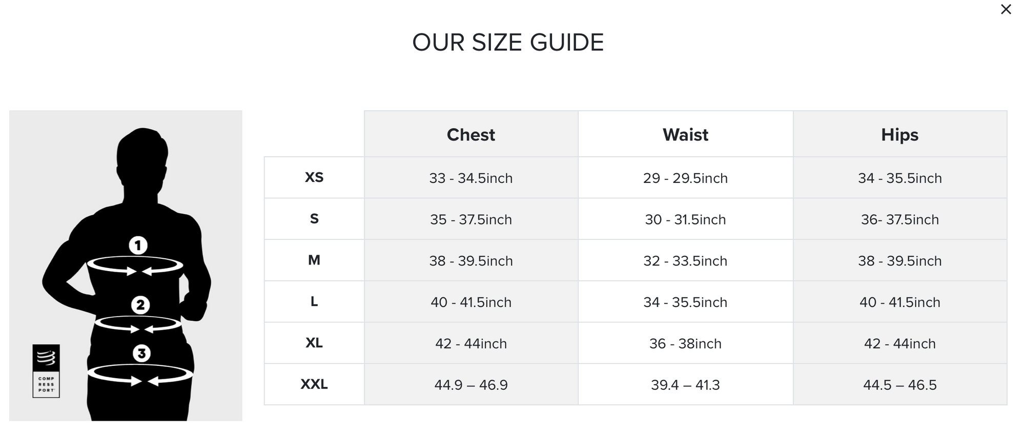Image resolution: width=1025 pixels, height=432 pixels.
Task: Click the XXL waist value 39.4 – 41.3
Action: coord(685,385)
